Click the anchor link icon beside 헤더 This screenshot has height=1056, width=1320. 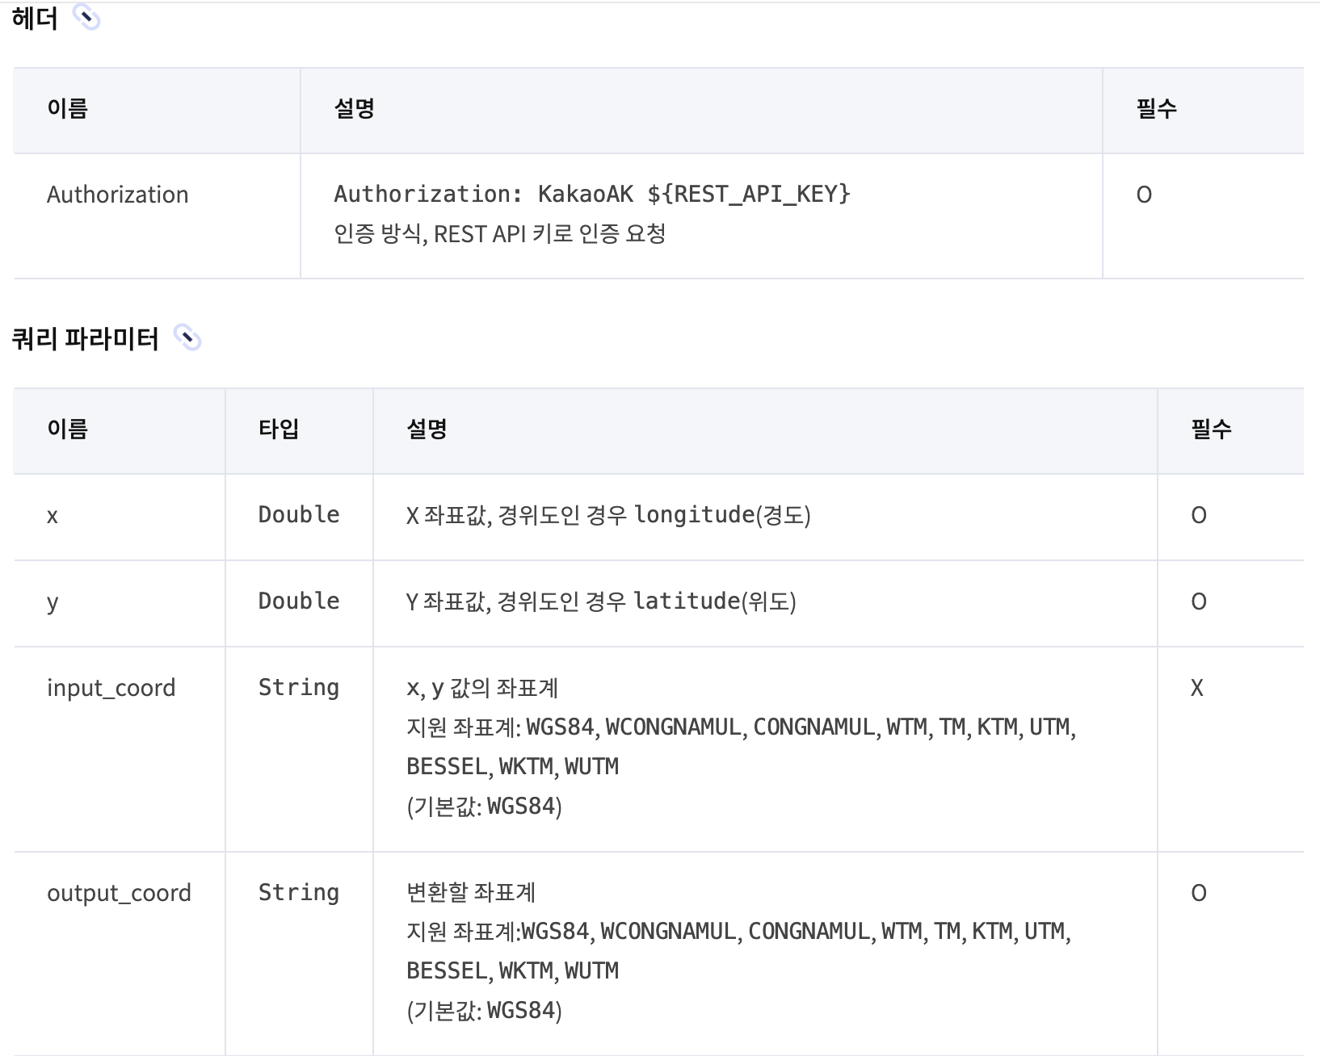(x=86, y=17)
